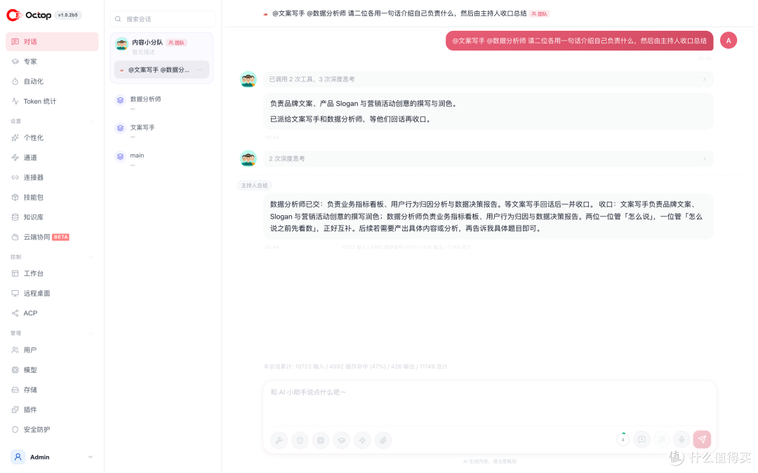Screen dimensions: 758x473
Task: Open 个性化 personalization settings
Action: coord(52,137)
